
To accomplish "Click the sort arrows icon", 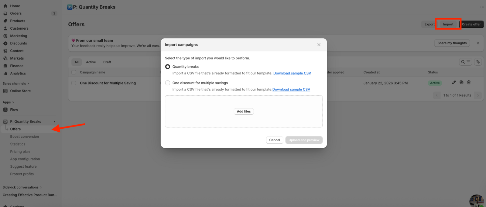I will pyautogui.click(x=478, y=62).
